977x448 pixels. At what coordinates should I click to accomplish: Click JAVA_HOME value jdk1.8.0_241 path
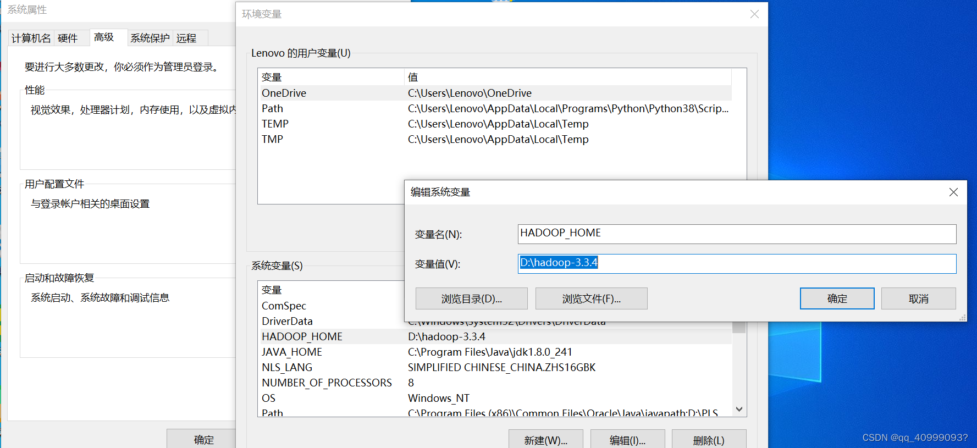[x=490, y=352]
